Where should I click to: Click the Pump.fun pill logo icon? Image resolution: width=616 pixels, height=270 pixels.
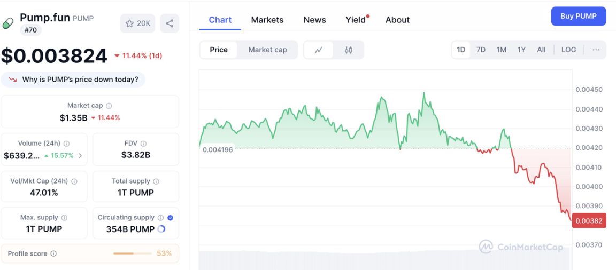pyautogui.click(x=8, y=23)
